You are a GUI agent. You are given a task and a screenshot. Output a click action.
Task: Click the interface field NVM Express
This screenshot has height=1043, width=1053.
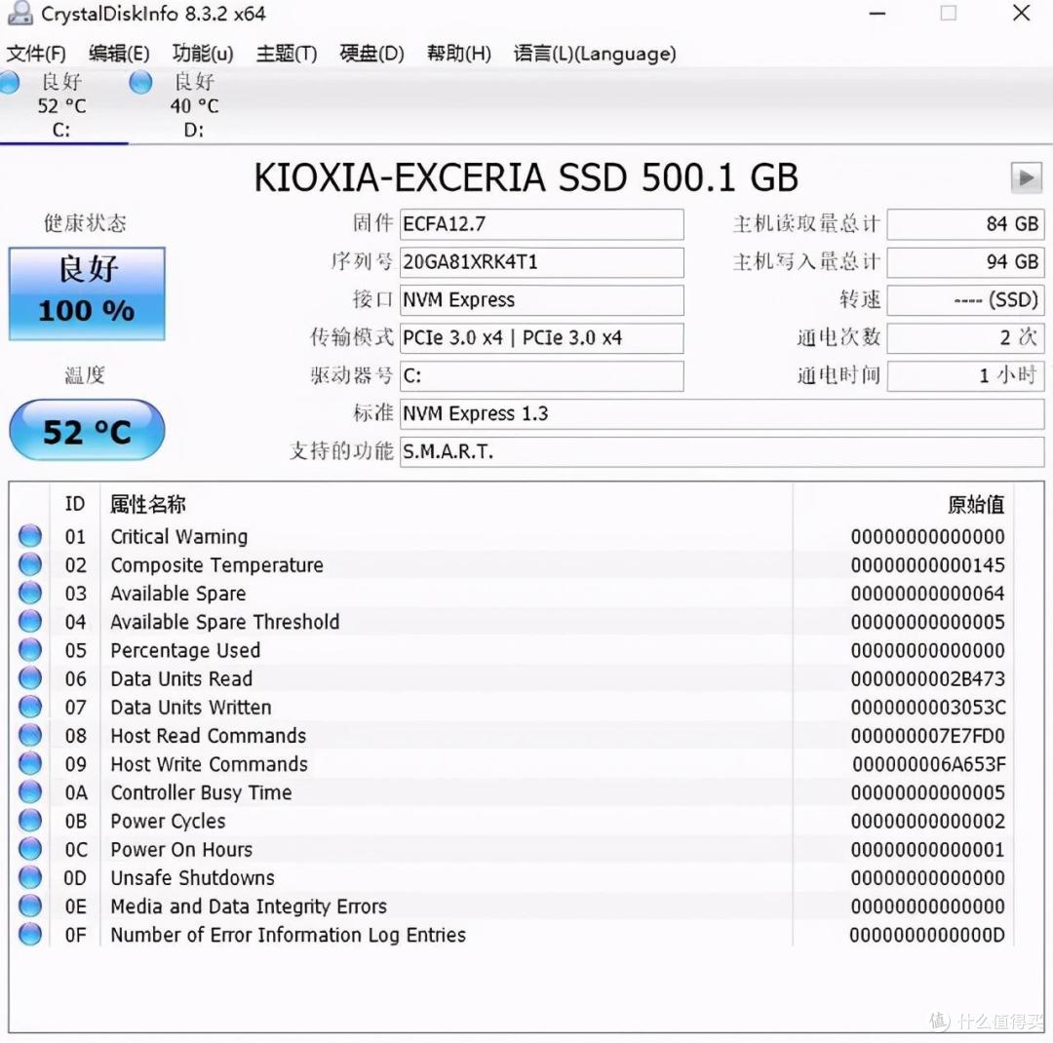[542, 300]
